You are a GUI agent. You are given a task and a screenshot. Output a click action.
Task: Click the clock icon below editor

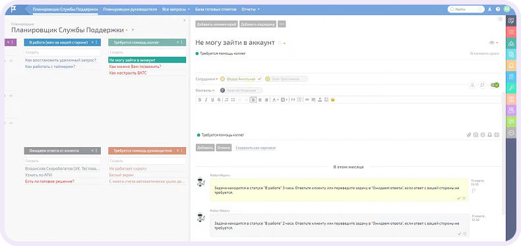[483, 135]
